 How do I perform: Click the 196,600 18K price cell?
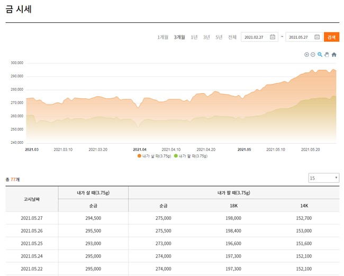233,244
